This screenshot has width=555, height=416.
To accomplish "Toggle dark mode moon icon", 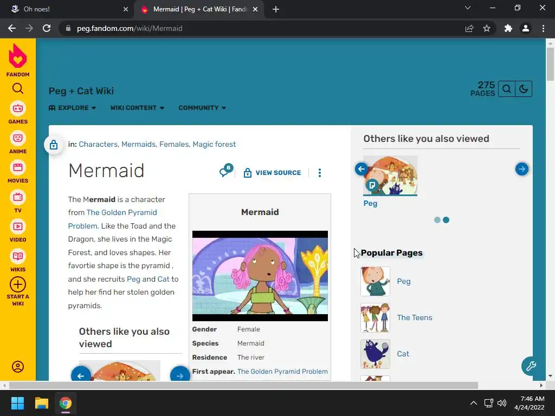I will coord(524,89).
